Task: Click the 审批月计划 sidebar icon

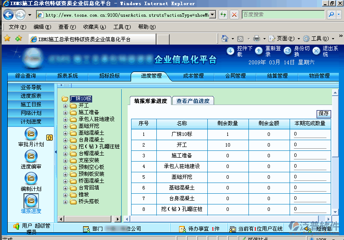Action: 31,134
